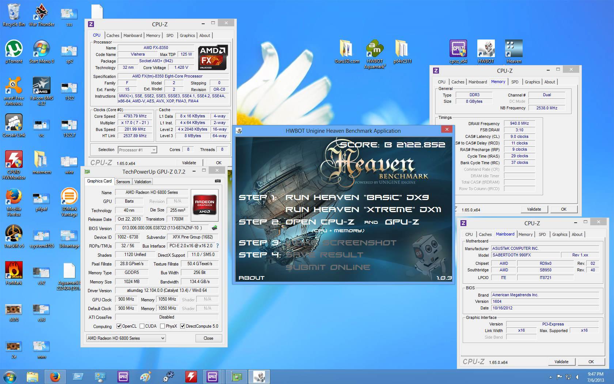Viewport: 614px width, 384px height.
Task: Open SPD tab in CPU-Z CPU window
Action: coord(170,35)
